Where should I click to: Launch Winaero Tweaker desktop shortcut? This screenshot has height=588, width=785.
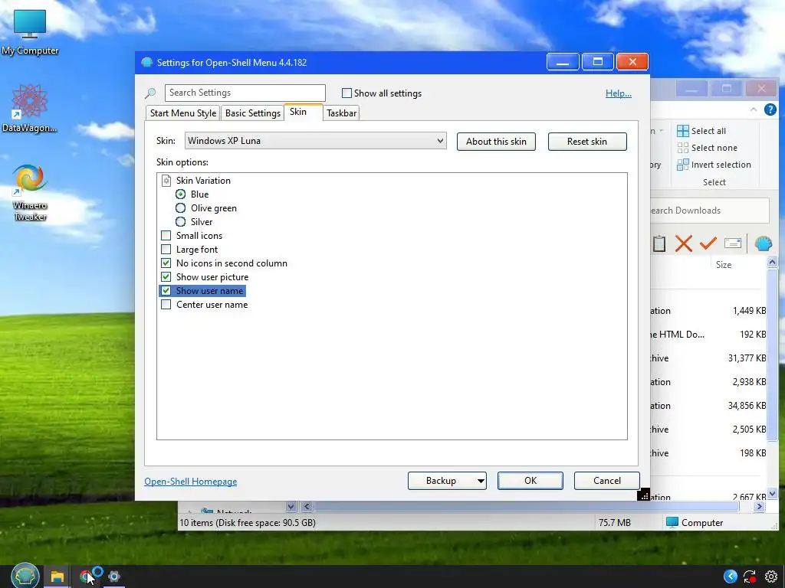30,192
